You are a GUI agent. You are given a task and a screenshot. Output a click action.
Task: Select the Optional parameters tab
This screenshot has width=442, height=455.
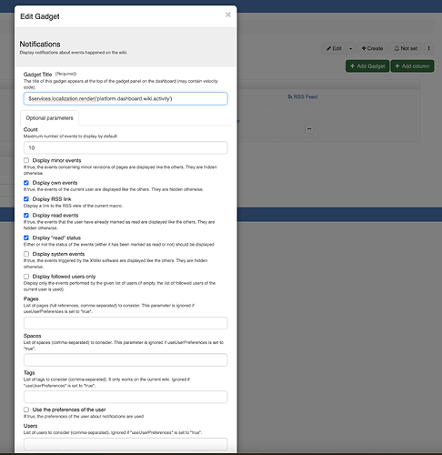tap(49, 118)
